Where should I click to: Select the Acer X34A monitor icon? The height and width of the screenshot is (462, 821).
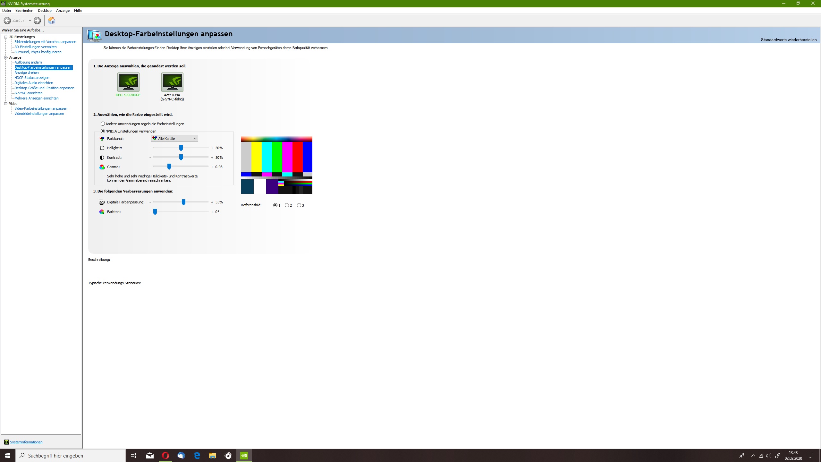[172, 82]
